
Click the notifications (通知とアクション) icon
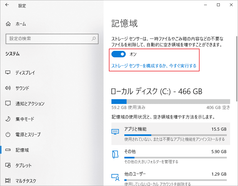(x=8, y=103)
